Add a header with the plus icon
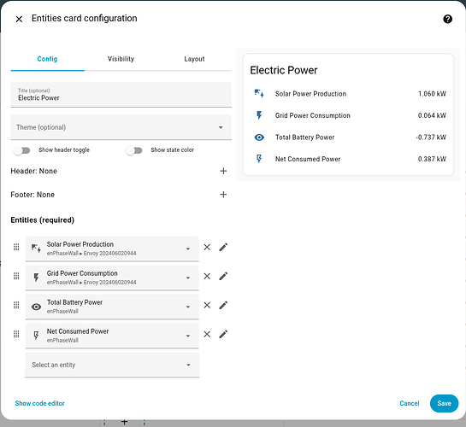 tap(223, 171)
